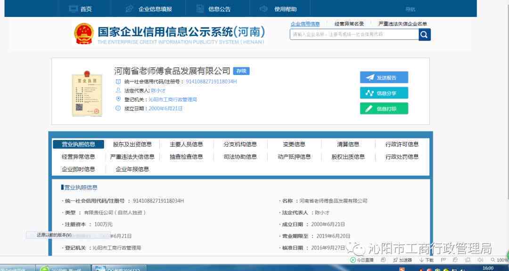Switch to the 行政处罚信息 tab

[x=402, y=157]
